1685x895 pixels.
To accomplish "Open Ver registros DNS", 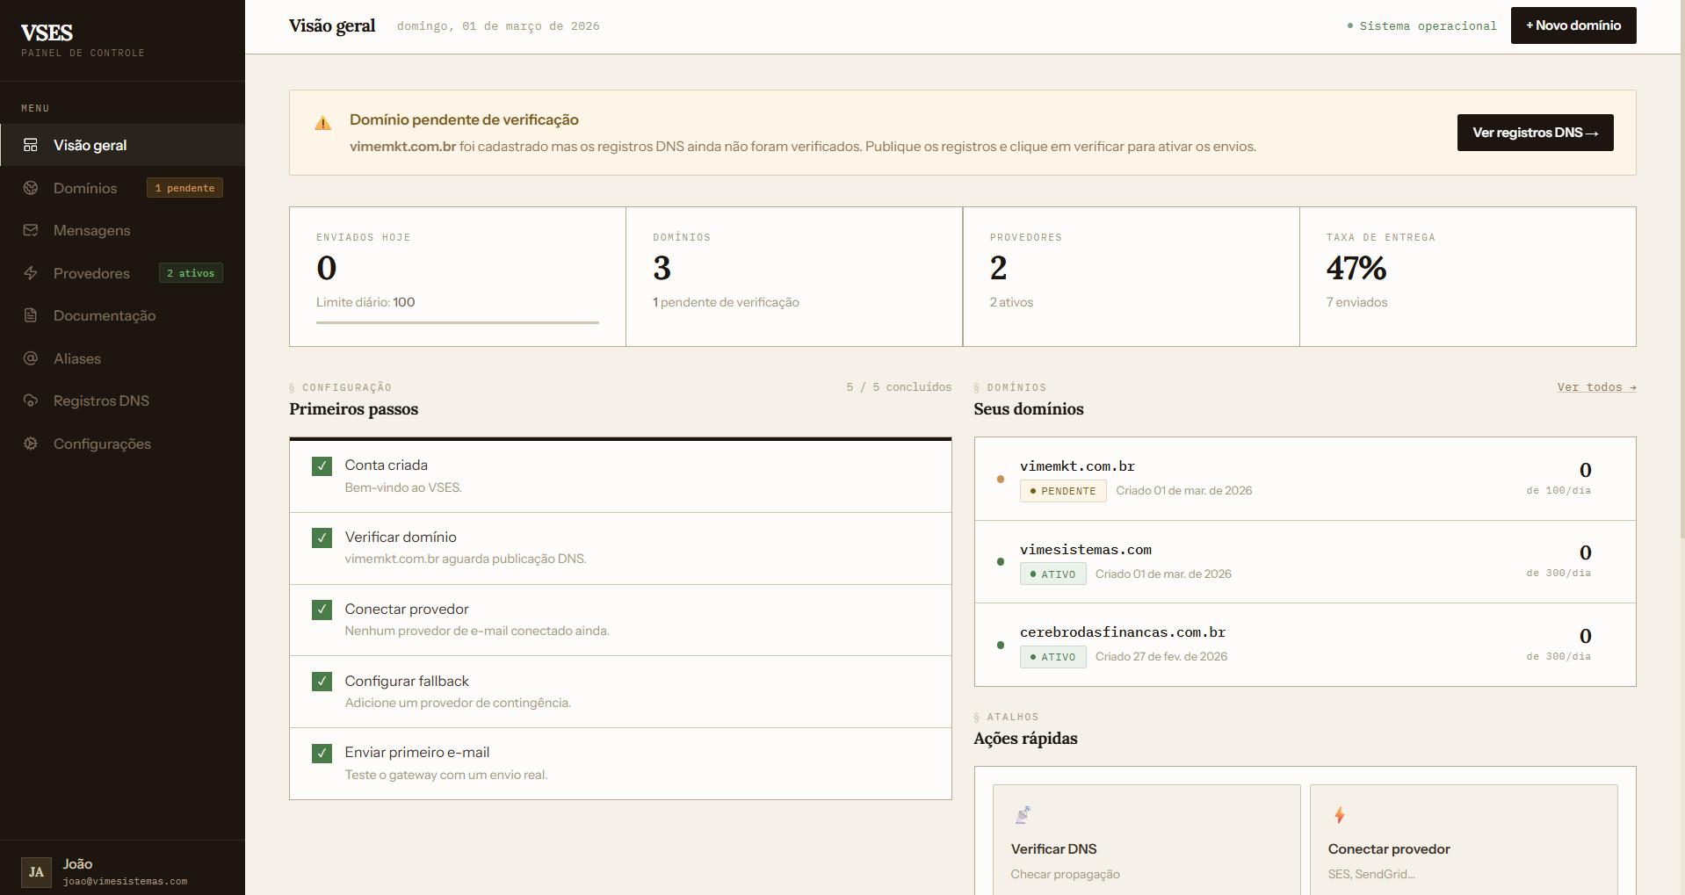I will (x=1534, y=132).
